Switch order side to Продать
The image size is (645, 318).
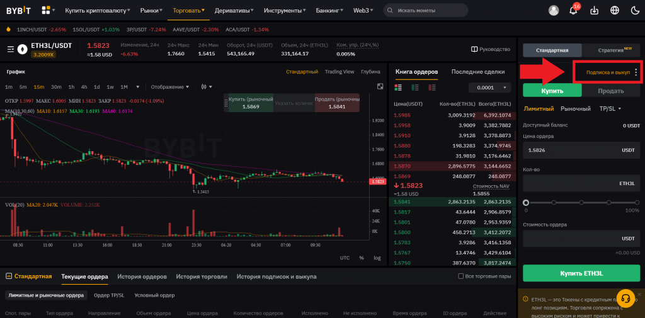pyautogui.click(x=610, y=91)
